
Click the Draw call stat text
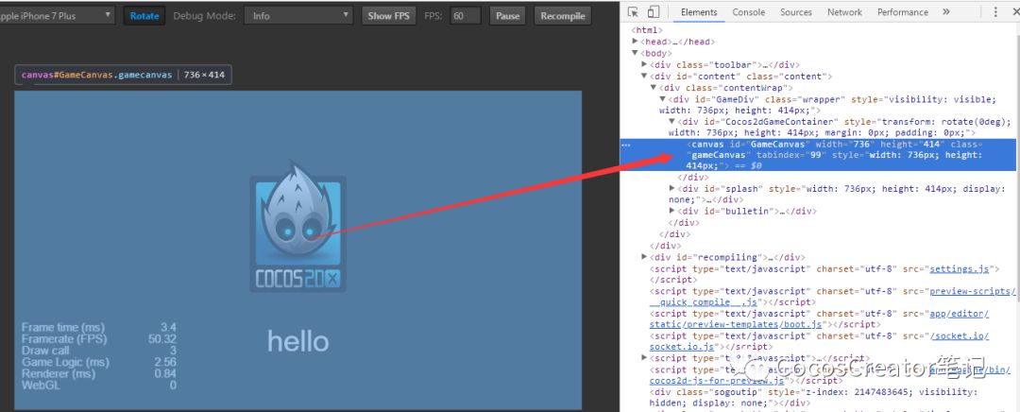point(45,351)
